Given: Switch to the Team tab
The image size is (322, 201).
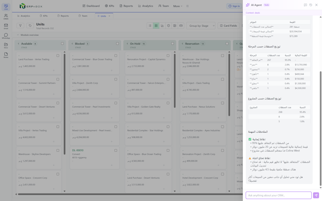Looking at the screenshot, I should [x=83, y=16].
